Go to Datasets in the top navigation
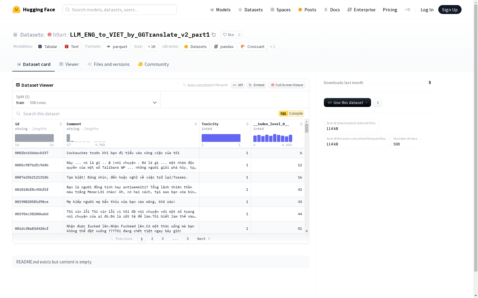Viewport: 478px width, 298px height. click(250, 10)
